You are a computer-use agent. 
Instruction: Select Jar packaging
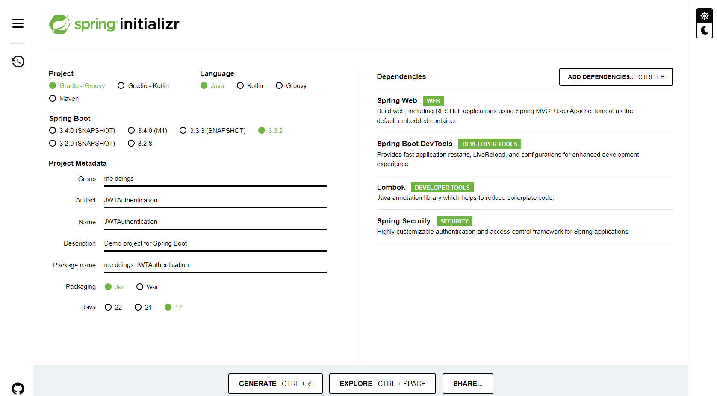(114, 287)
